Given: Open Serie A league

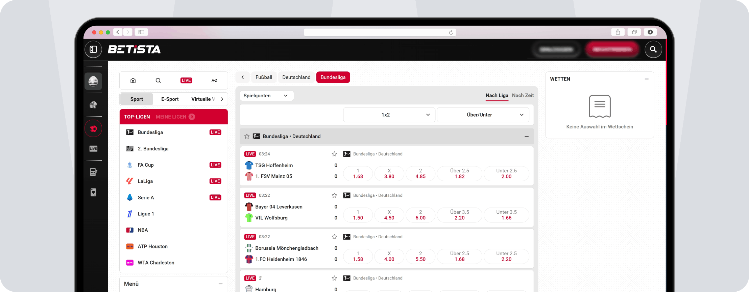Looking at the screenshot, I should pyautogui.click(x=174, y=198).
